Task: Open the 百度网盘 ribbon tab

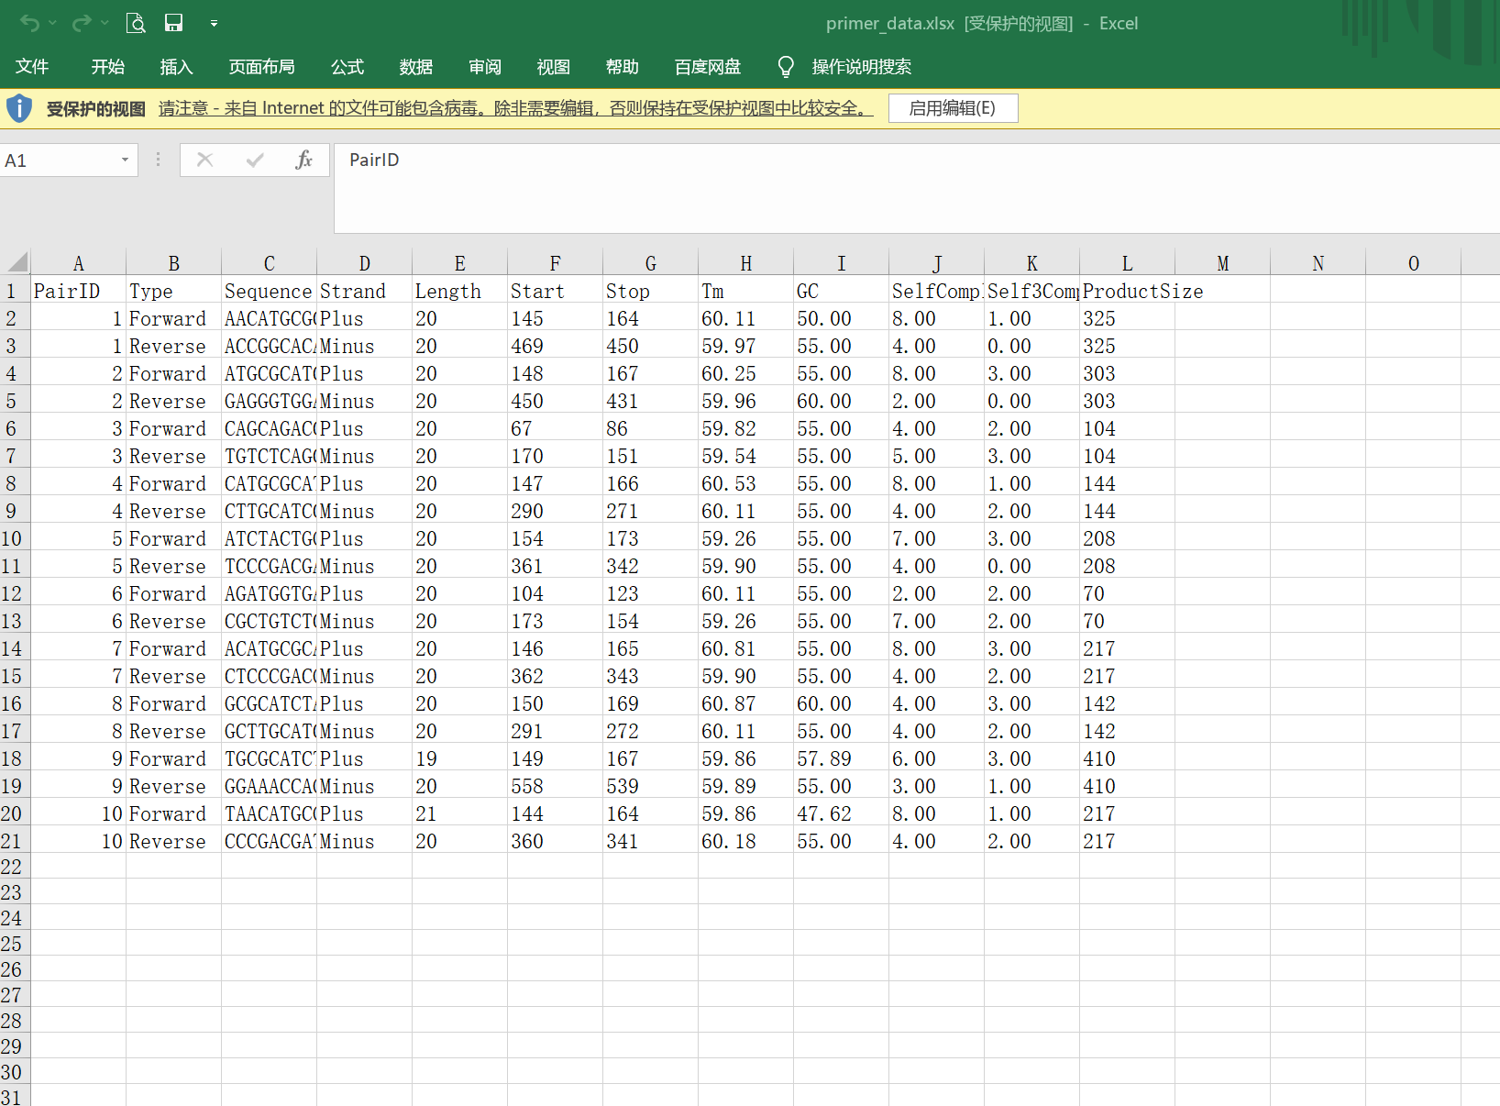Action: pyautogui.click(x=707, y=67)
